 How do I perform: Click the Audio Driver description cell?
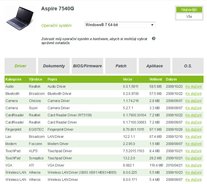point(56,87)
